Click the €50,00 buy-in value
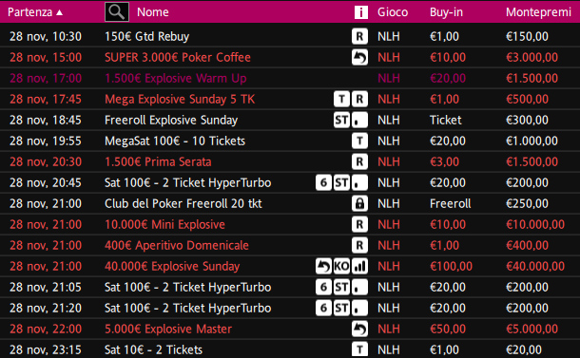Image resolution: width=580 pixels, height=358 pixels. (x=448, y=330)
